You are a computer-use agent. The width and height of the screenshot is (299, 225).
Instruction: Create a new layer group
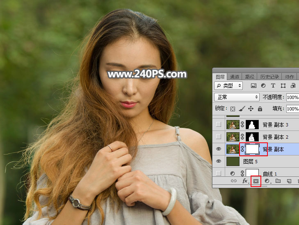pyautogui.click(x=278, y=181)
